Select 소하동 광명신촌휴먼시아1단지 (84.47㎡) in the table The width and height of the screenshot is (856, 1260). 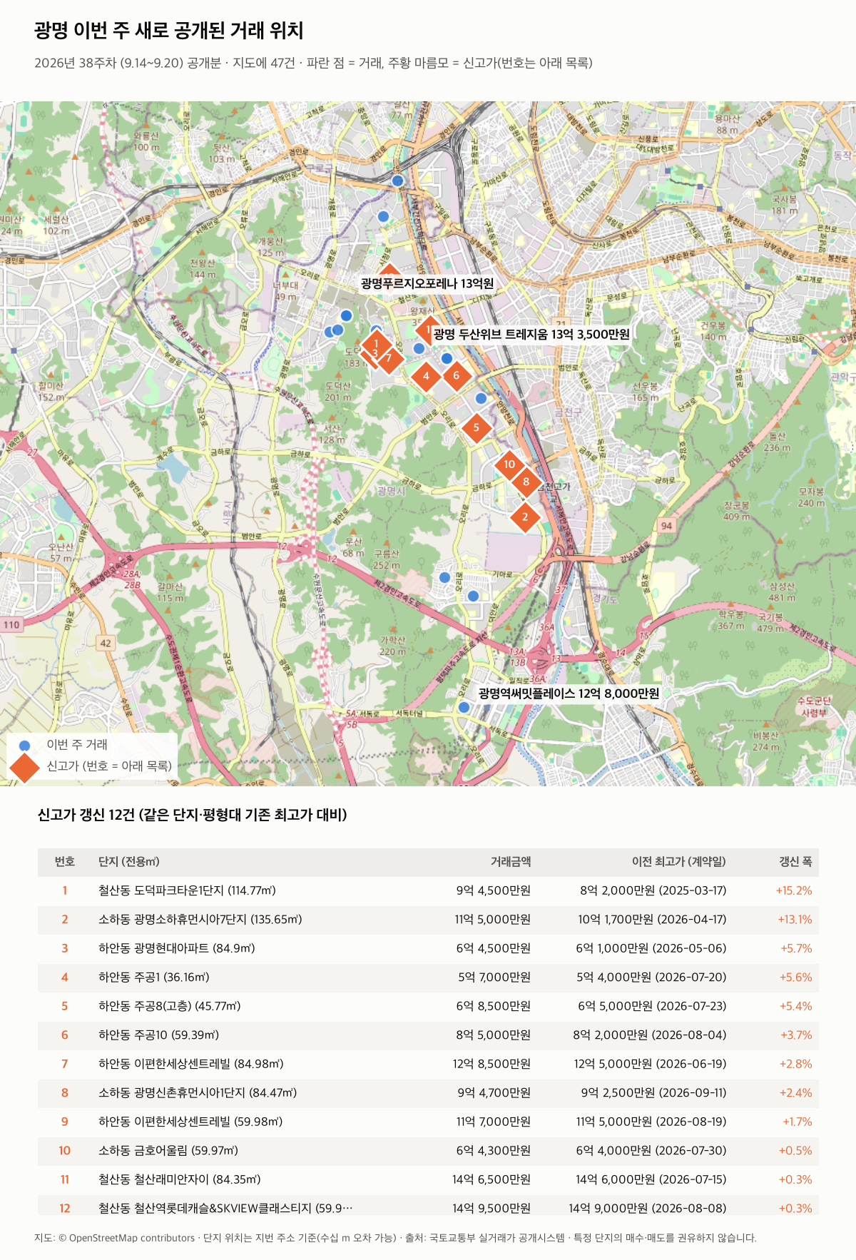point(198,1093)
